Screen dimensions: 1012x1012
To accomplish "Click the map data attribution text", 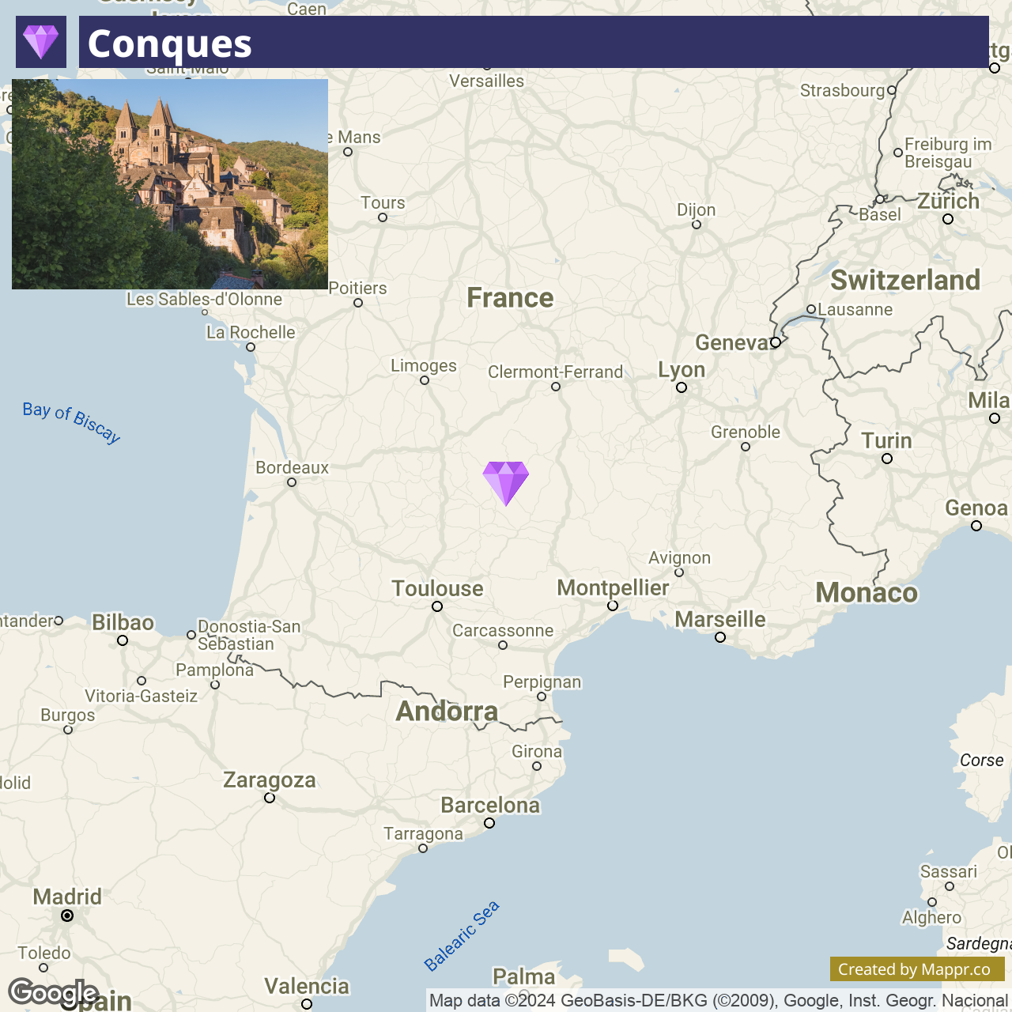I will tap(719, 1001).
